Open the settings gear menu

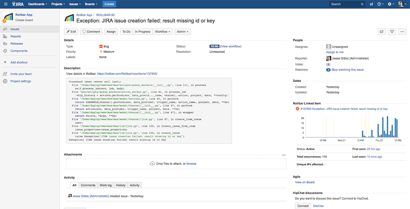coord(391,4)
